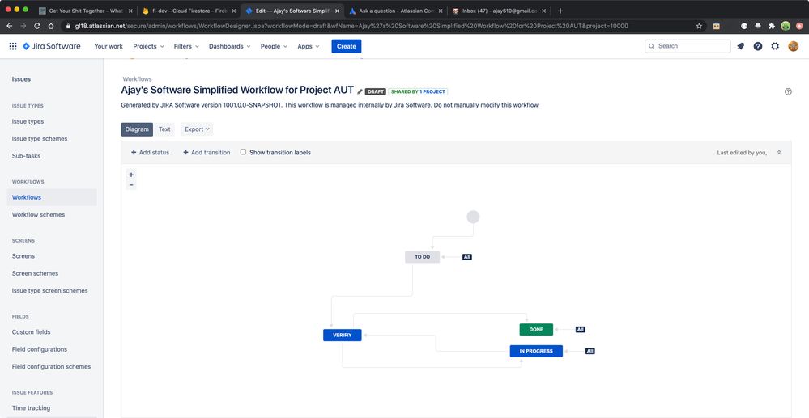Open a new browser tab with plus
The image size is (809, 418).
tap(560, 11)
